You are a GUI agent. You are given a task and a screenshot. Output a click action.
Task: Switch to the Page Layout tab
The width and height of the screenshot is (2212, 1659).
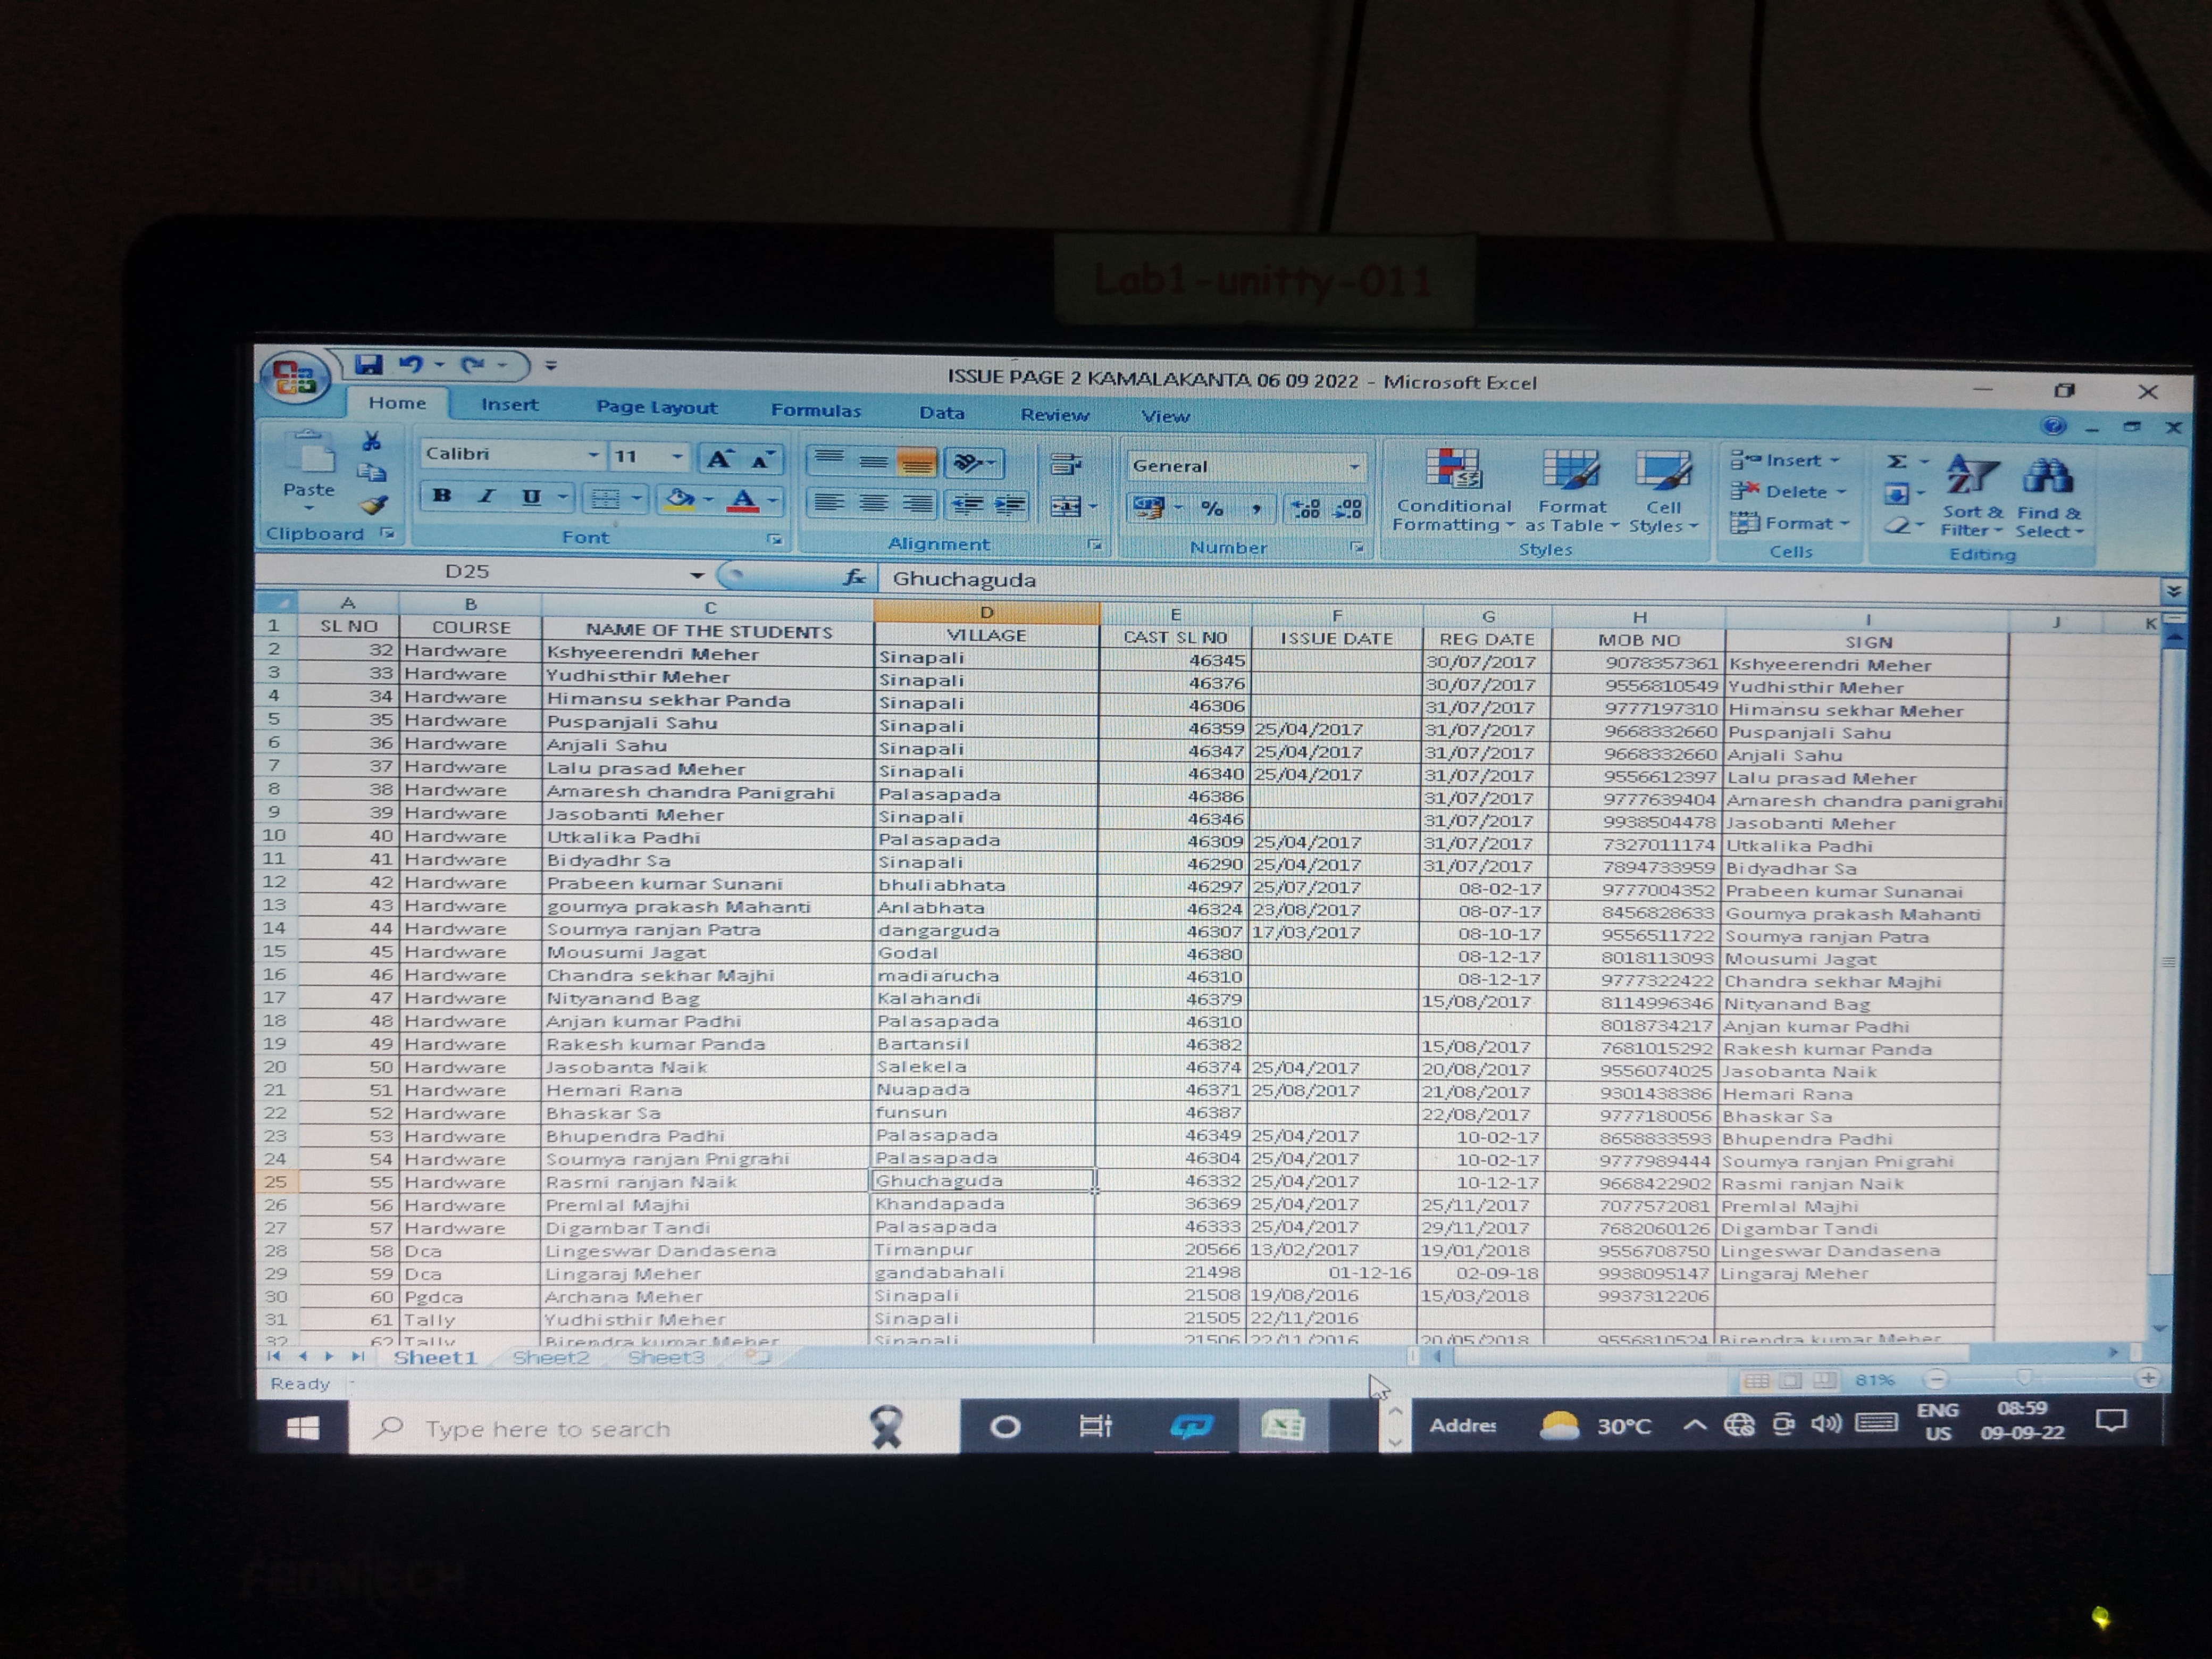tap(656, 407)
